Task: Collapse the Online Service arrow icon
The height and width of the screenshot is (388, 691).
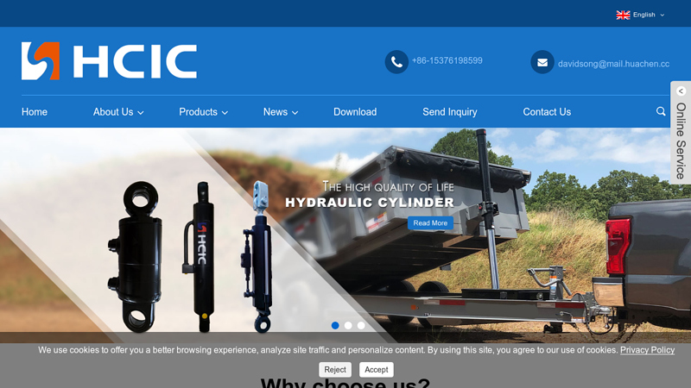Action: pos(681,91)
